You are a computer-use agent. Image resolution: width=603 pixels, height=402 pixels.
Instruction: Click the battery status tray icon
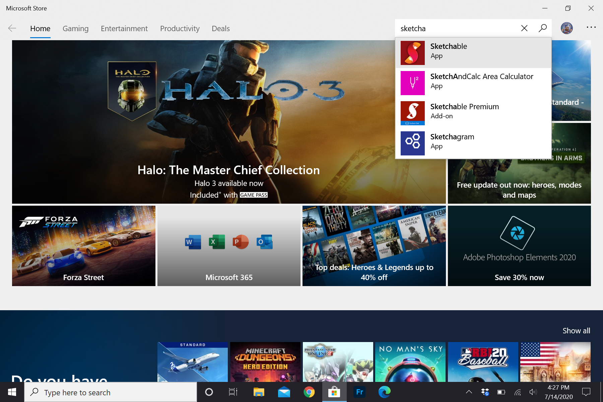point(501,392)
